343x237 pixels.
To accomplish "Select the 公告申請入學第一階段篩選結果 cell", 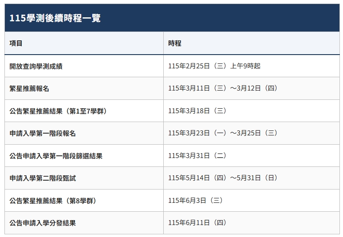I will [x=56, y=156].
